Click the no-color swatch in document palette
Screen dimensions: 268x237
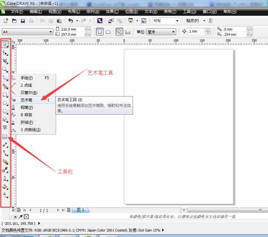coord(26,217)
